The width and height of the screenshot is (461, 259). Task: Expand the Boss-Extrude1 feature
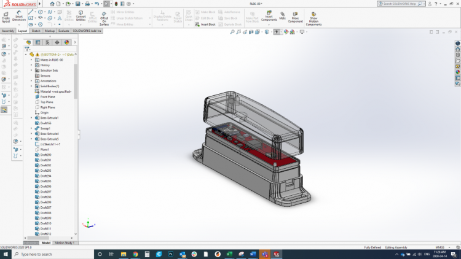tap(31, 118)
